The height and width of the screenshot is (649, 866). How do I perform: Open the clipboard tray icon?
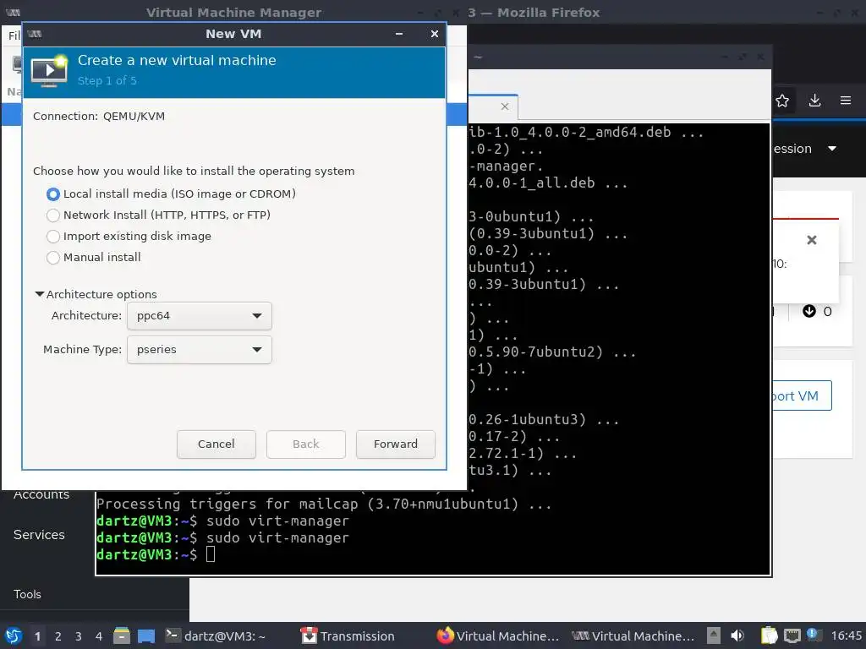769,635
